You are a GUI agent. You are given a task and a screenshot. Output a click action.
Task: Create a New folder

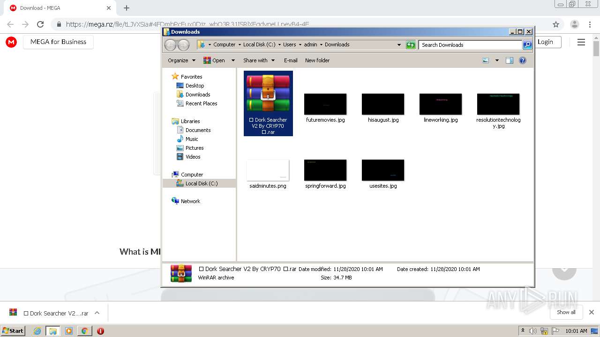coord(317,60)
